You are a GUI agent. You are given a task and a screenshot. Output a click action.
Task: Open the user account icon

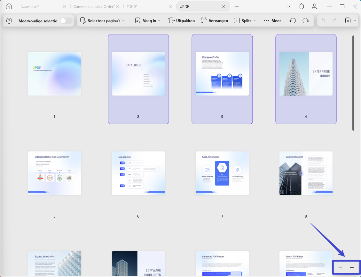314,6
